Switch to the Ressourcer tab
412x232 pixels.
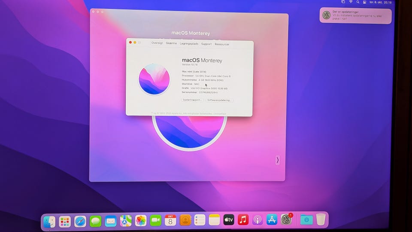pos(222,44)
